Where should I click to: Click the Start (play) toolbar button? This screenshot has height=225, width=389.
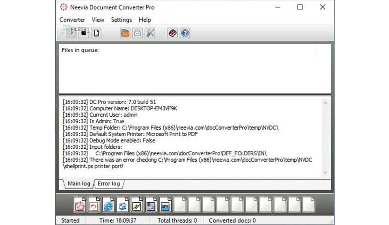[71, 33]
